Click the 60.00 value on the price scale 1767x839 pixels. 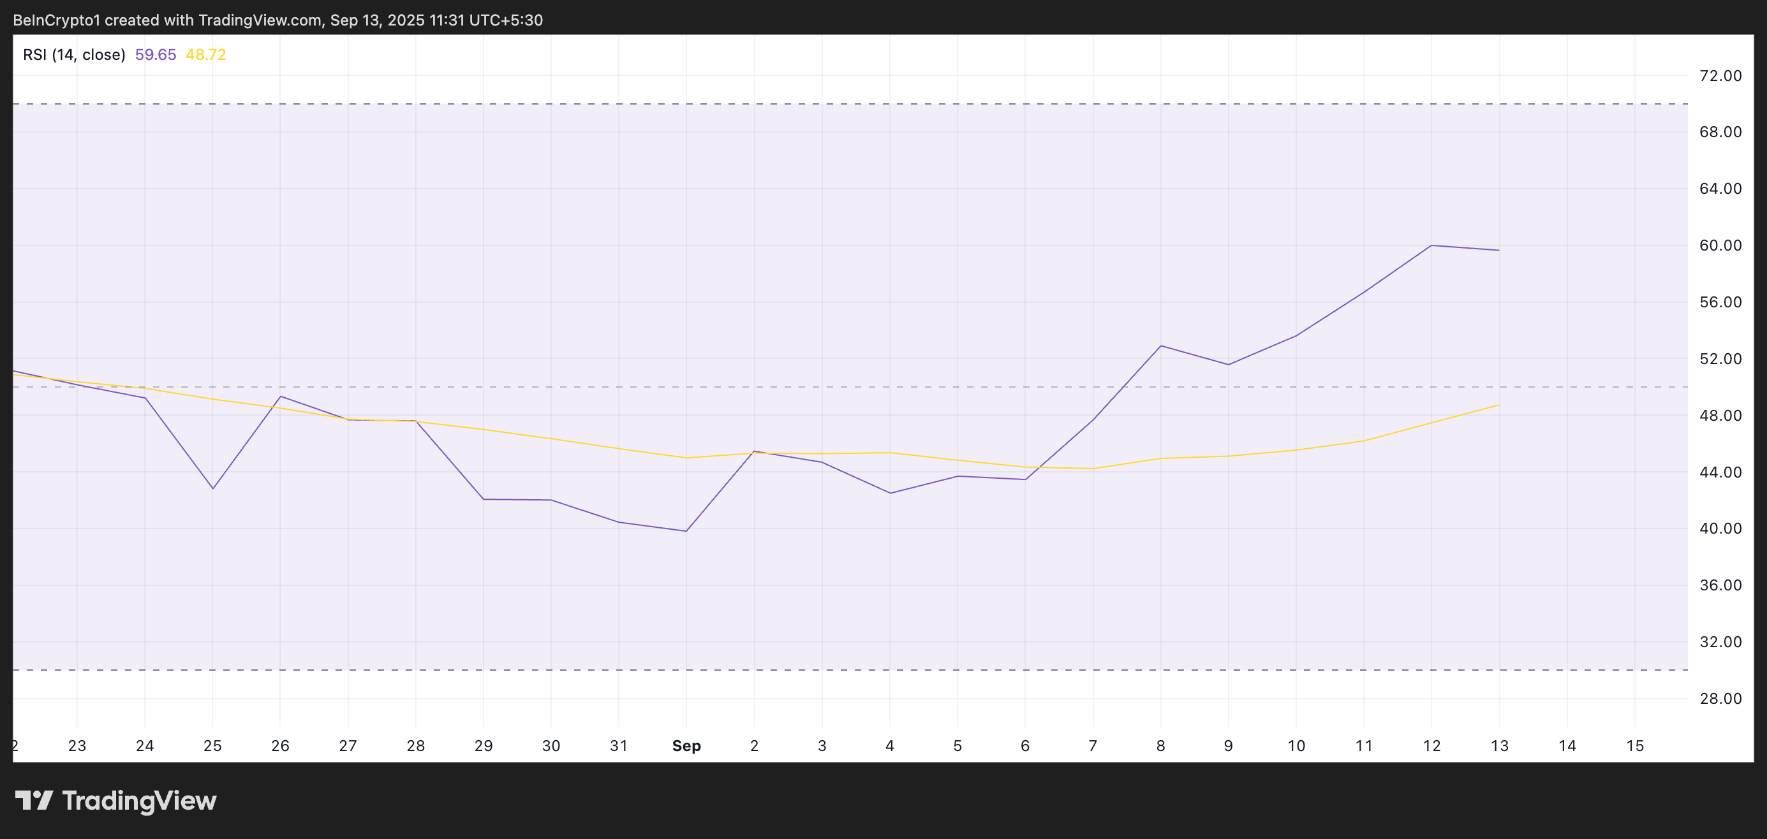(1720, 245)
